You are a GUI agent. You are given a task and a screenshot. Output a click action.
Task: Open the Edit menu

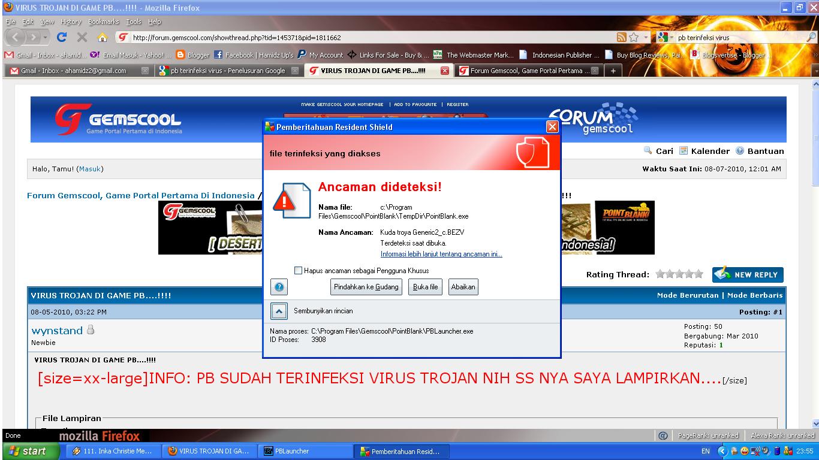[x=28, y=22]
